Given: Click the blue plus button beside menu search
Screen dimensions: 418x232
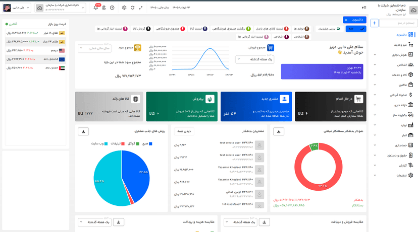Looking at the screenshot, I should tap(374, 23).
